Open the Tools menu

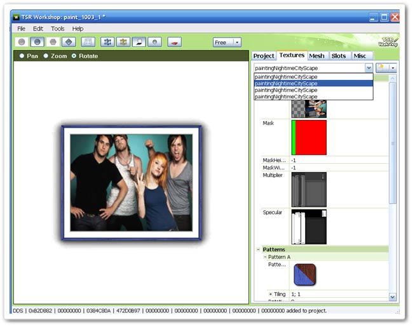click(x=58, y=29)
